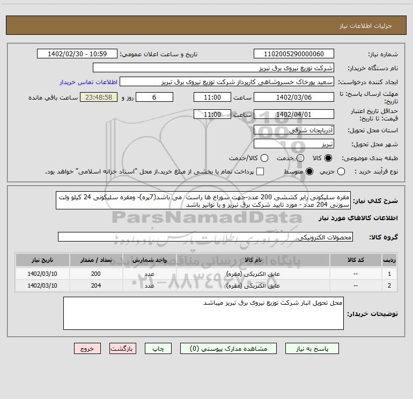413x399 pixels.
Task: Click the remaining days field showing 6
Action: pyautogui.click(x=154, y=97)
